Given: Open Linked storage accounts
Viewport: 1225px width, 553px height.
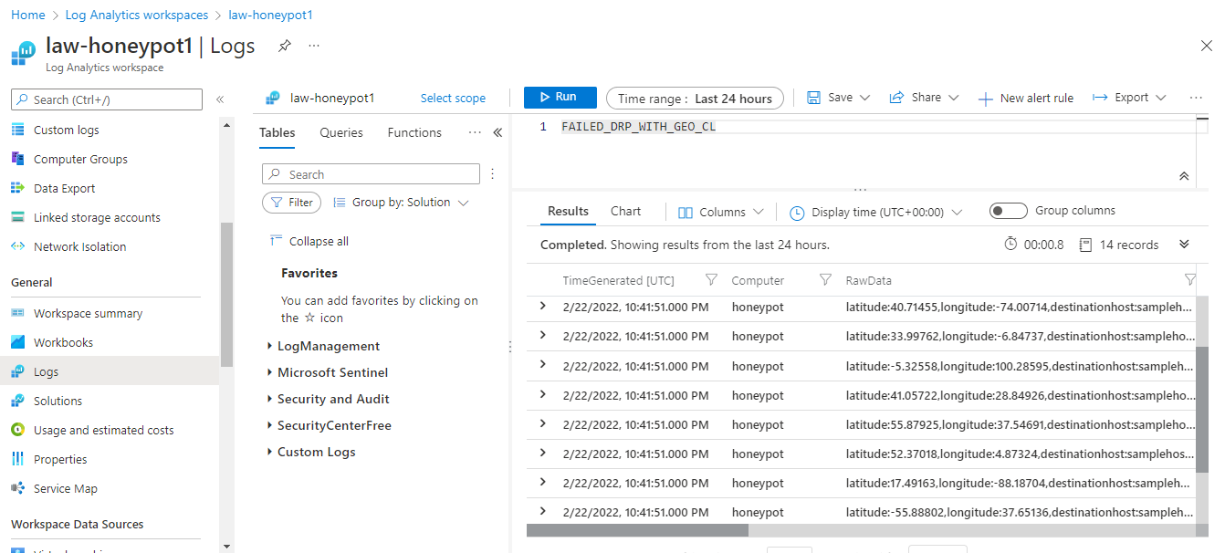Looking at the screenshot, I should 97,217.
